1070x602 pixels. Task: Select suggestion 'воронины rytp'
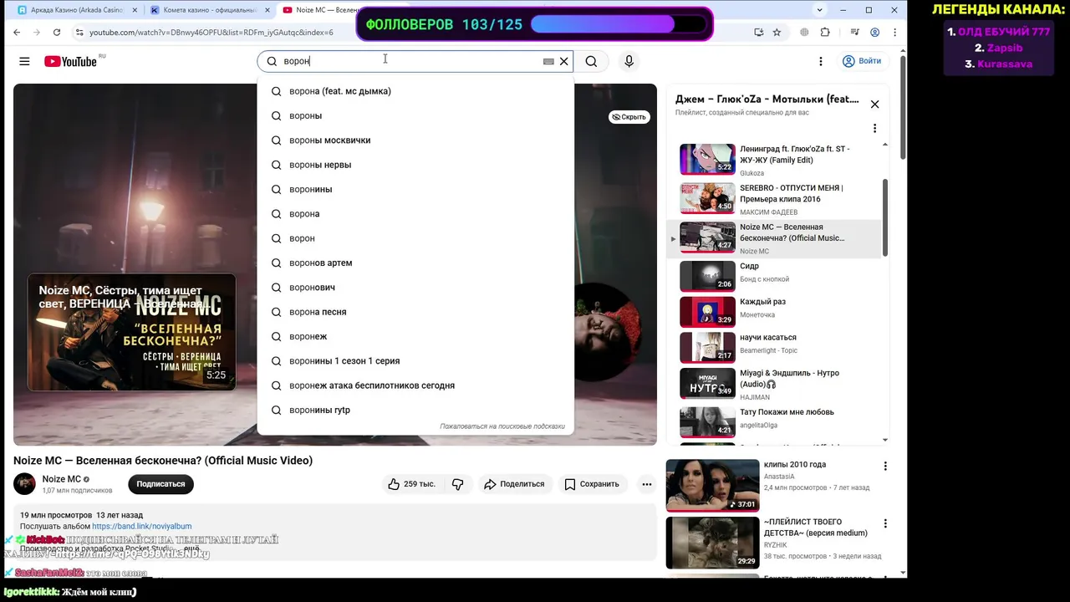415,410
